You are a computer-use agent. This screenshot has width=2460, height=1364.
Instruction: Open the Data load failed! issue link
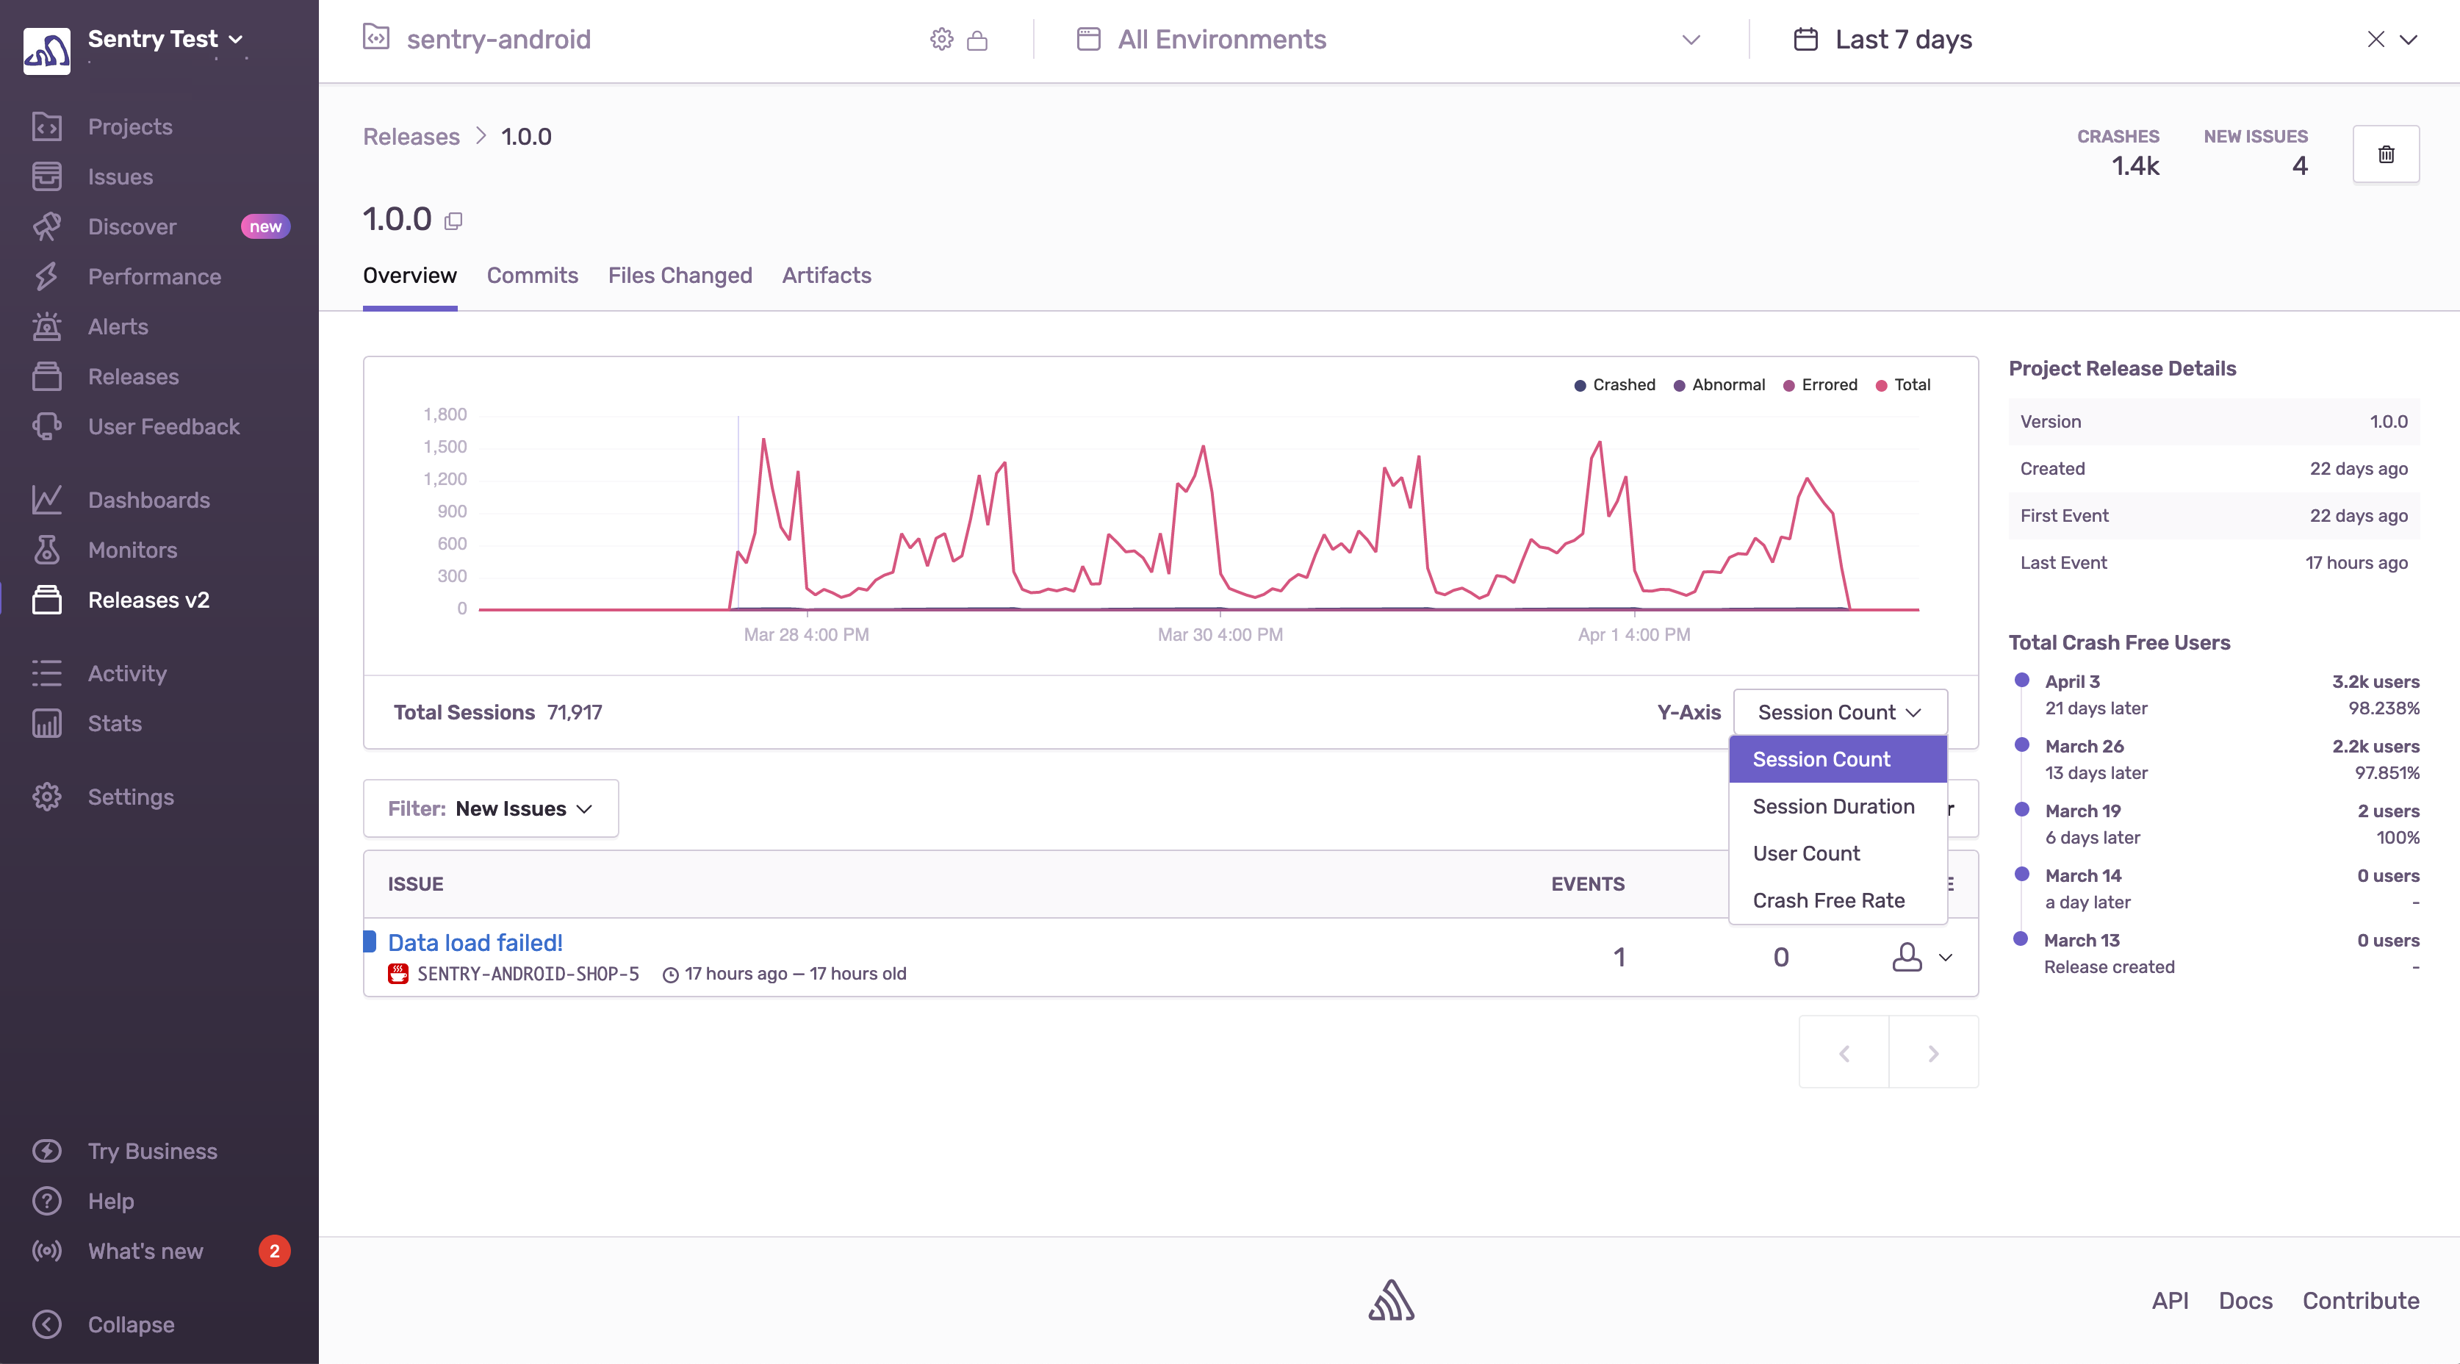(x=475, y=943)
